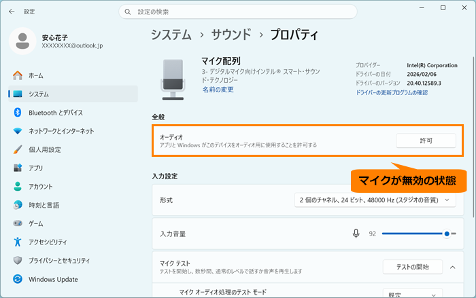Click テストの開始 button
This screenshot has height=298, width=476.
pos(413,267)
